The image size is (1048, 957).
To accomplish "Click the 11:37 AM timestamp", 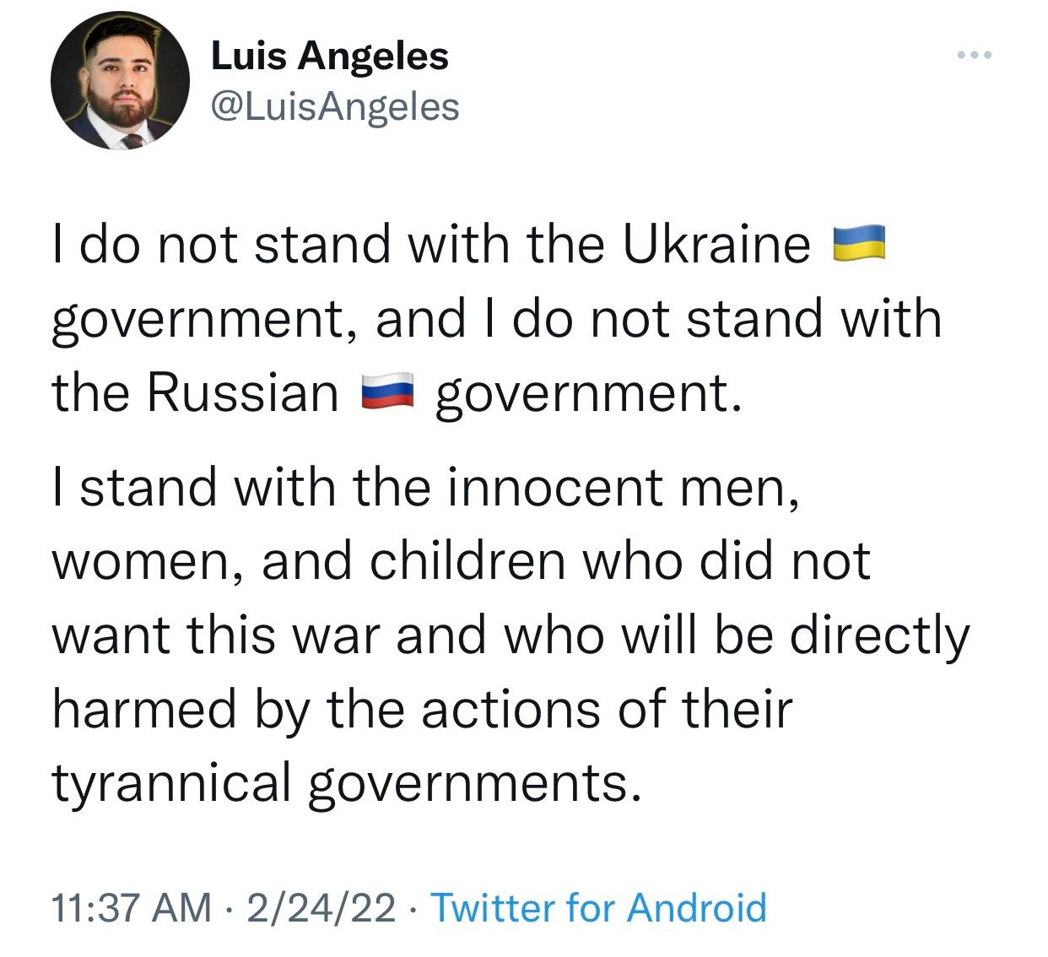I will coord(132,908).
